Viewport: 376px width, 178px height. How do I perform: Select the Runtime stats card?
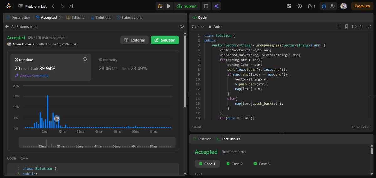[51, 67]
